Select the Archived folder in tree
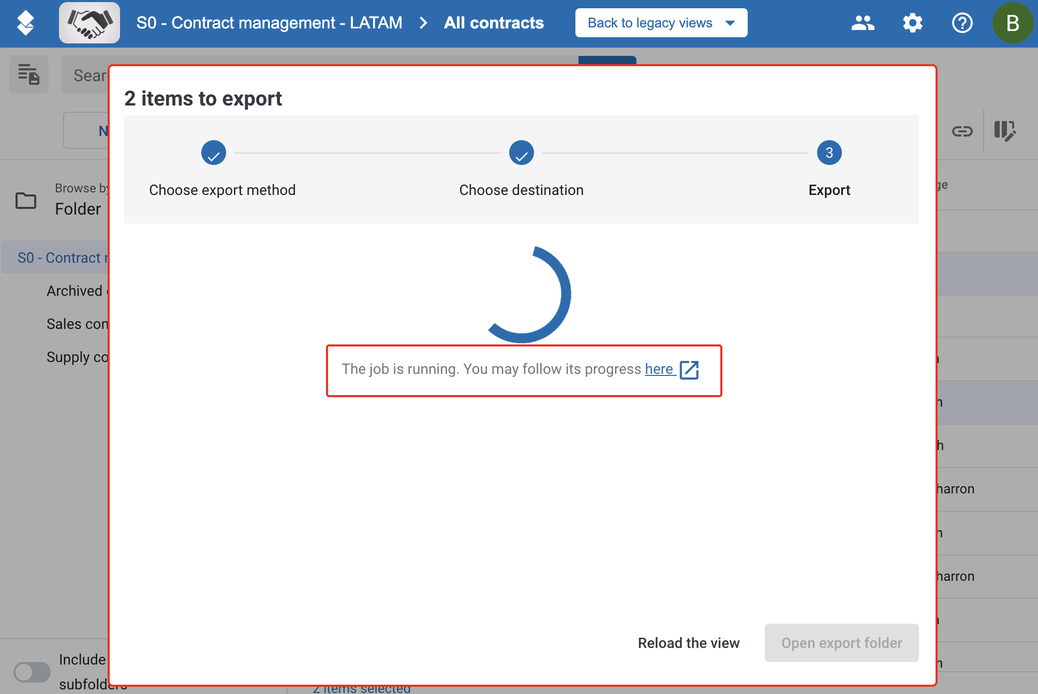Screen dimensions: 1038x694 pos(78,291)
